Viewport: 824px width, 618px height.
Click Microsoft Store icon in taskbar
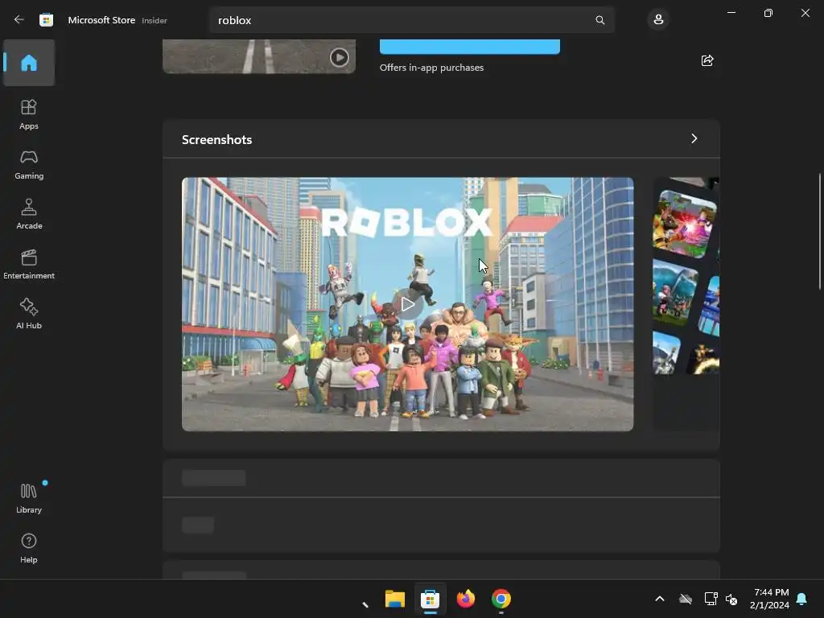click(430, 599)
